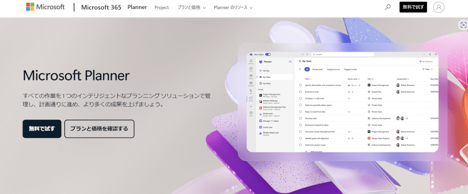468x194 pixels.
Task: Open the Calls phone icon in Teams
Action: tap(251, 91)
